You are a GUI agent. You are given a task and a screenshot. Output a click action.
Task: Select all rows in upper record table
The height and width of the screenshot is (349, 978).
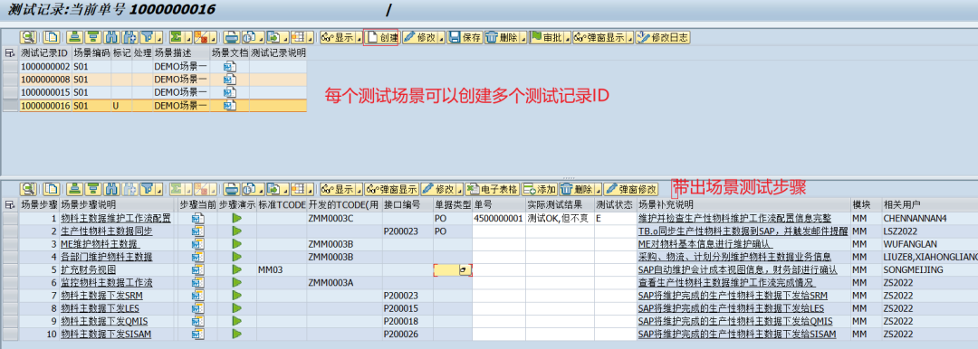[x=9, y=53]
